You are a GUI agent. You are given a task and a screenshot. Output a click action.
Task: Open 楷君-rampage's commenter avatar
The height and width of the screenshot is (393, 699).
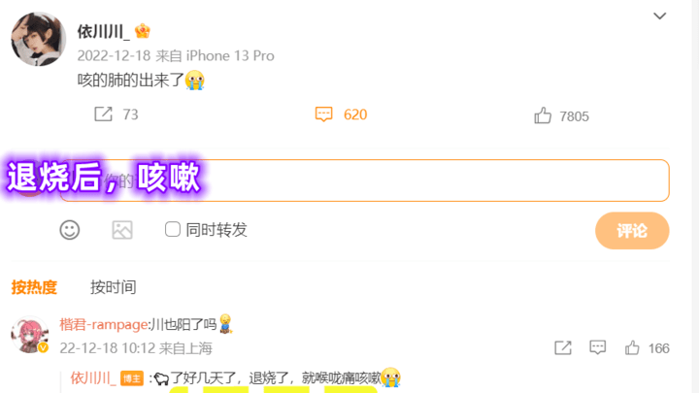point(29,335)
